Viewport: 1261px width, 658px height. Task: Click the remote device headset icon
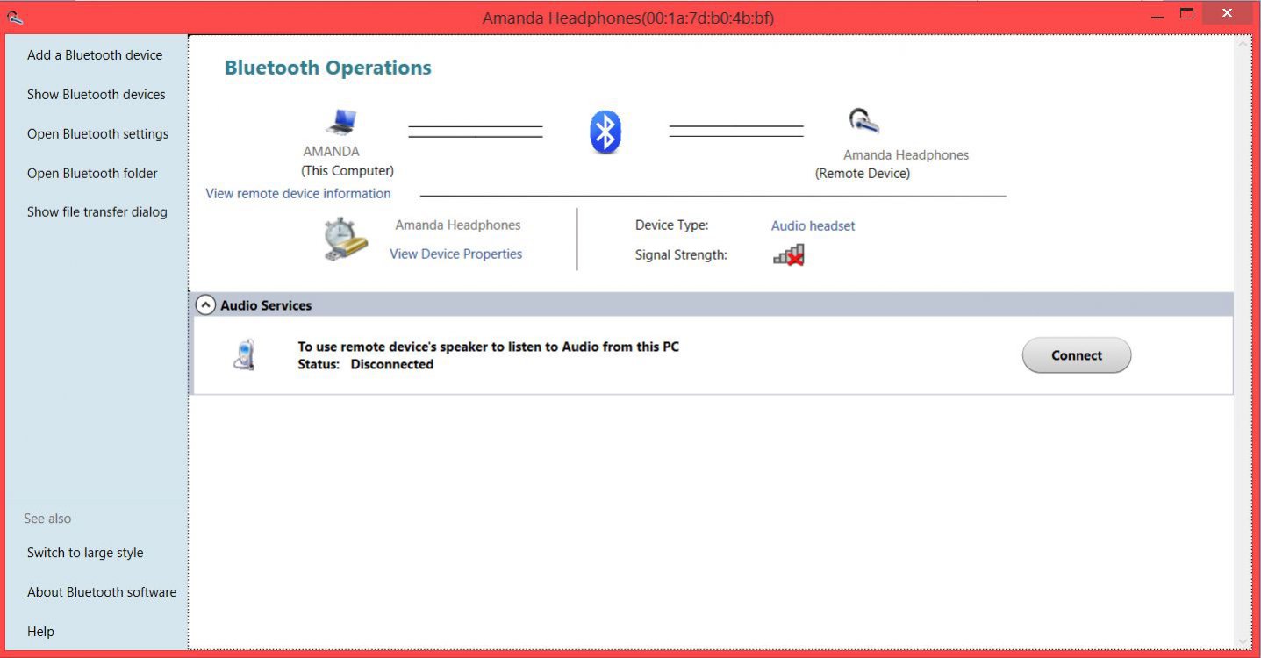[863, 120]
